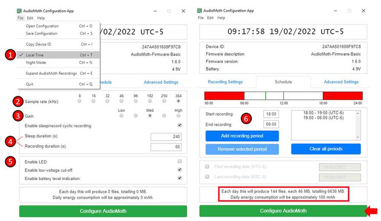381x221 pixels.
Task: Toggle Local Time menu entry
Action: 58,55
